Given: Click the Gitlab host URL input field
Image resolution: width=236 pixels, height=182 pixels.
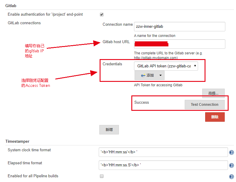Looking at the screenshot, I should pyautogui.click(x=180, y=44).
